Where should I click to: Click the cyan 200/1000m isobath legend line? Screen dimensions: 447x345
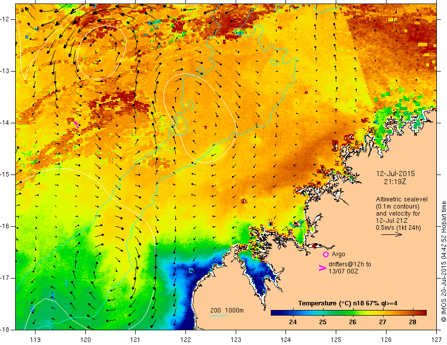(218, 316)
